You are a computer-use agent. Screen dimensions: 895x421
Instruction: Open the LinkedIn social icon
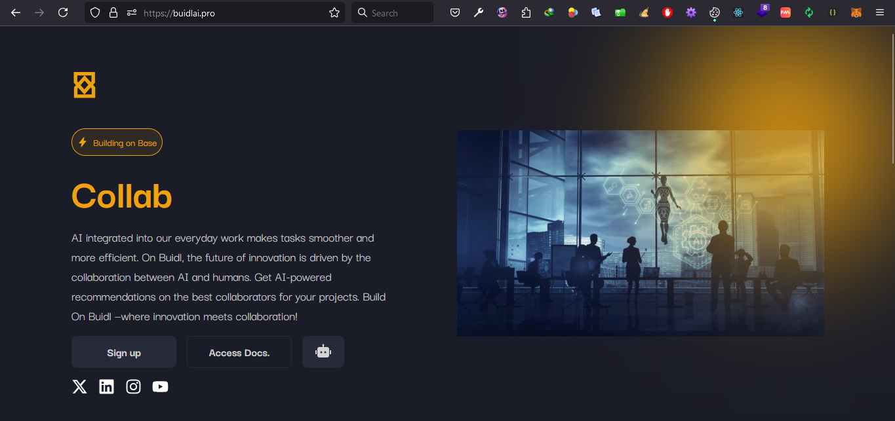coord(106,387)
